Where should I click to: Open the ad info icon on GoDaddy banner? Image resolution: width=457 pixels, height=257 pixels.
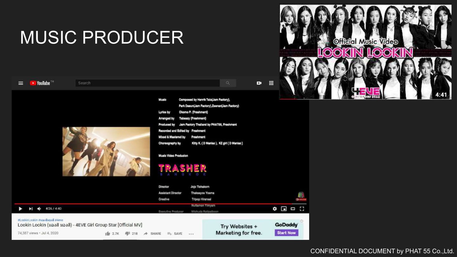pyautogui.click(x=301, y=221)
